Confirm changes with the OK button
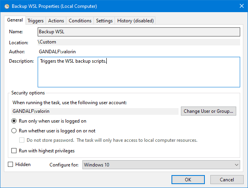 point(188,179)
